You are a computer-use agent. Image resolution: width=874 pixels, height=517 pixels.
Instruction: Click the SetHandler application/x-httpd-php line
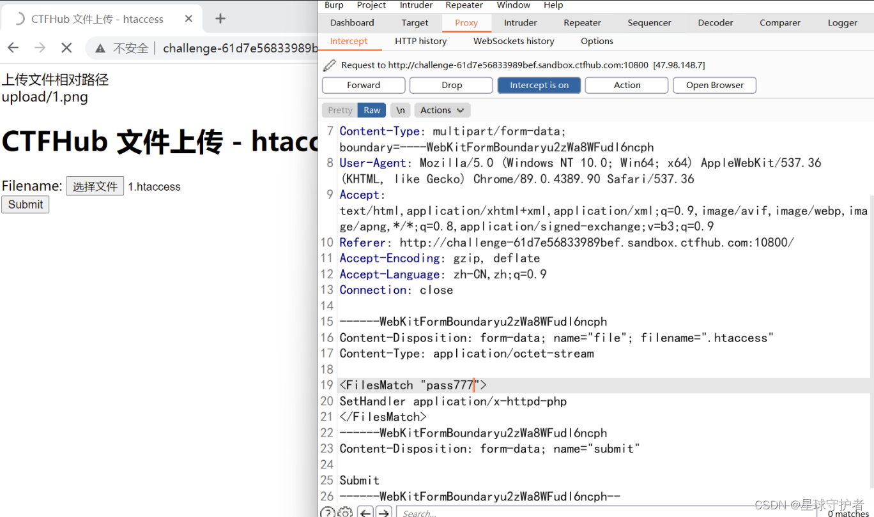point(453,401)
